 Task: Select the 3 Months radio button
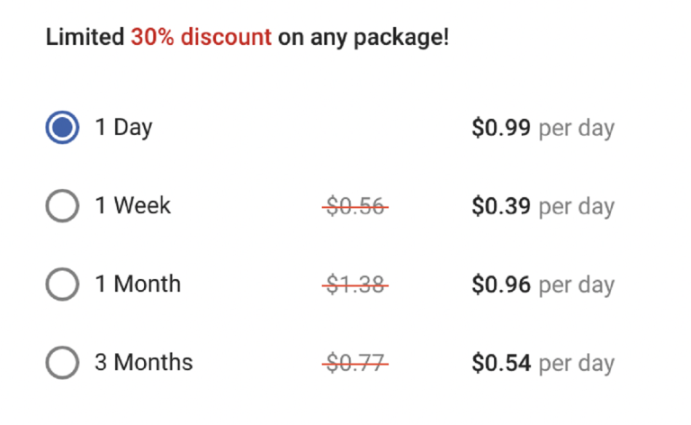click(x=62, y=363)
